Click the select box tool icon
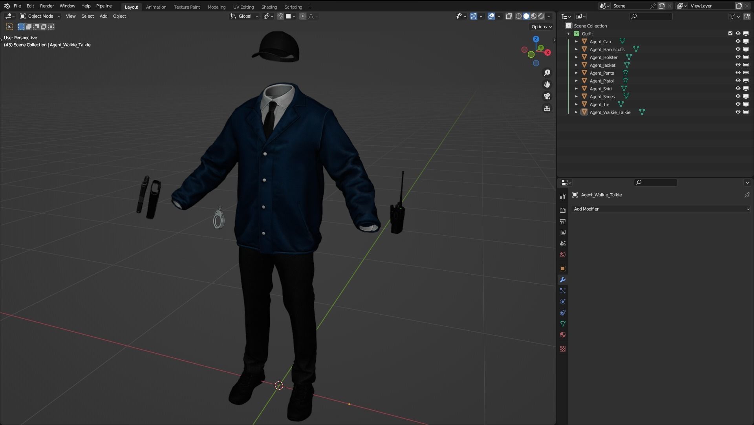This screenshot has height=425, width=754. pos(9,27)
